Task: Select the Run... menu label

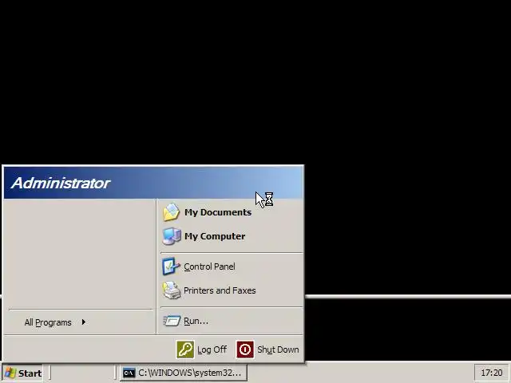Action: 196,321
